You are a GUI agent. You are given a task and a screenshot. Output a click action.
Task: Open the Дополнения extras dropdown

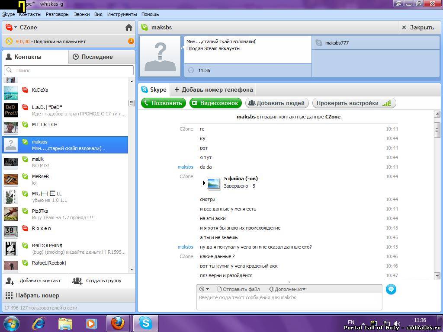click(x=287, y=289)
